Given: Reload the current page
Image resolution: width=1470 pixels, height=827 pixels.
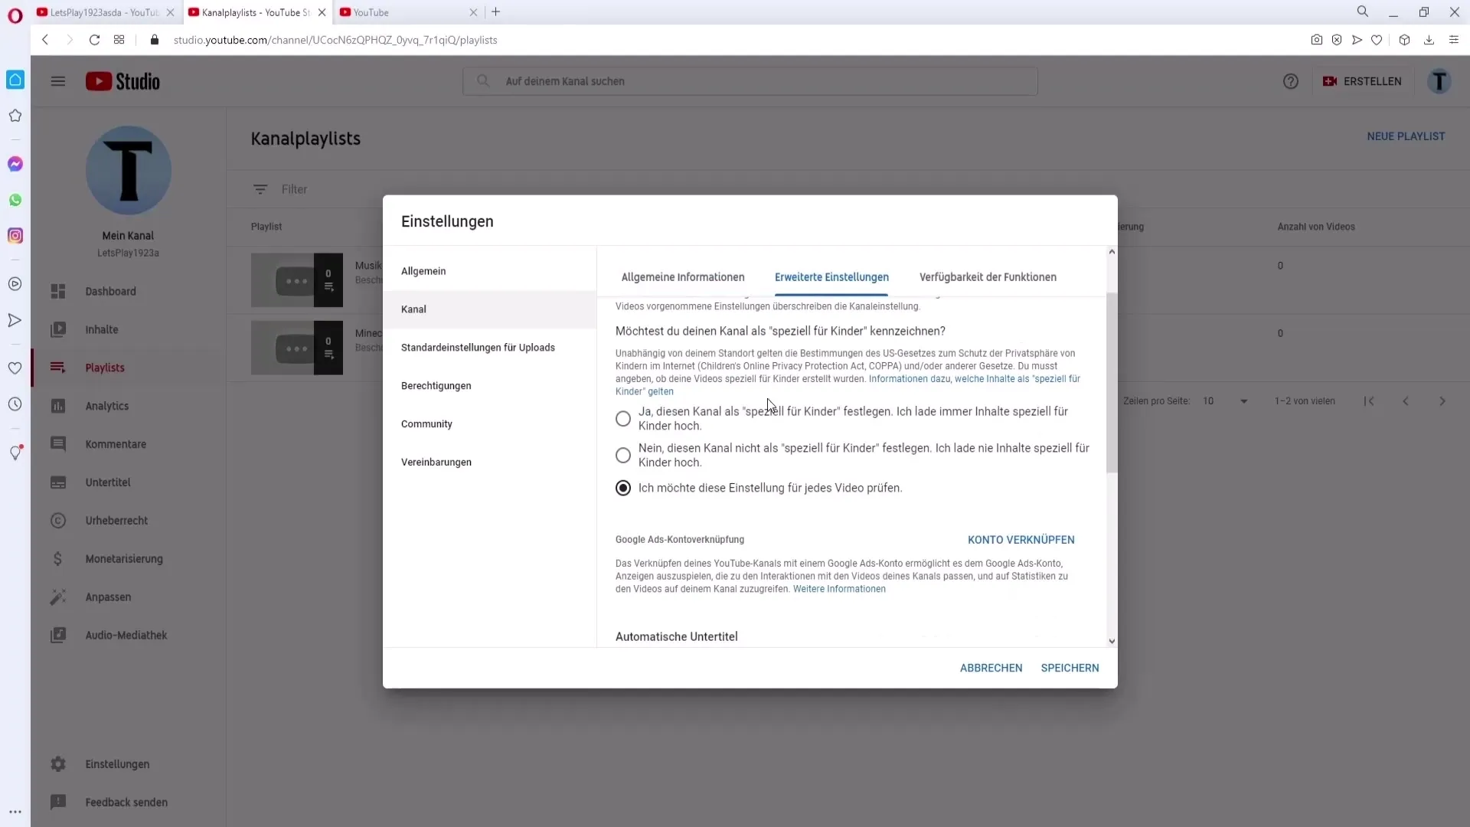Looking at the screenshot, I should 94,40.
